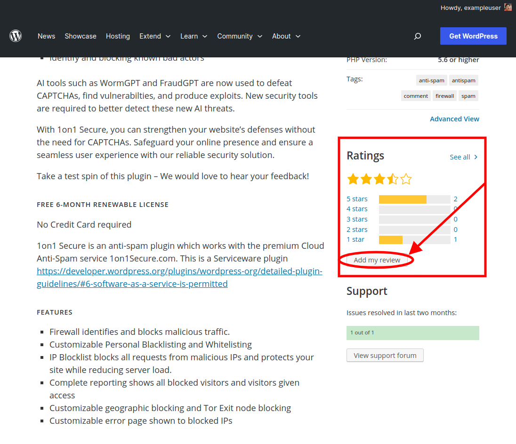Open the Hosting menu item
The width and height of the screenshot is (516, 444).
118,36
